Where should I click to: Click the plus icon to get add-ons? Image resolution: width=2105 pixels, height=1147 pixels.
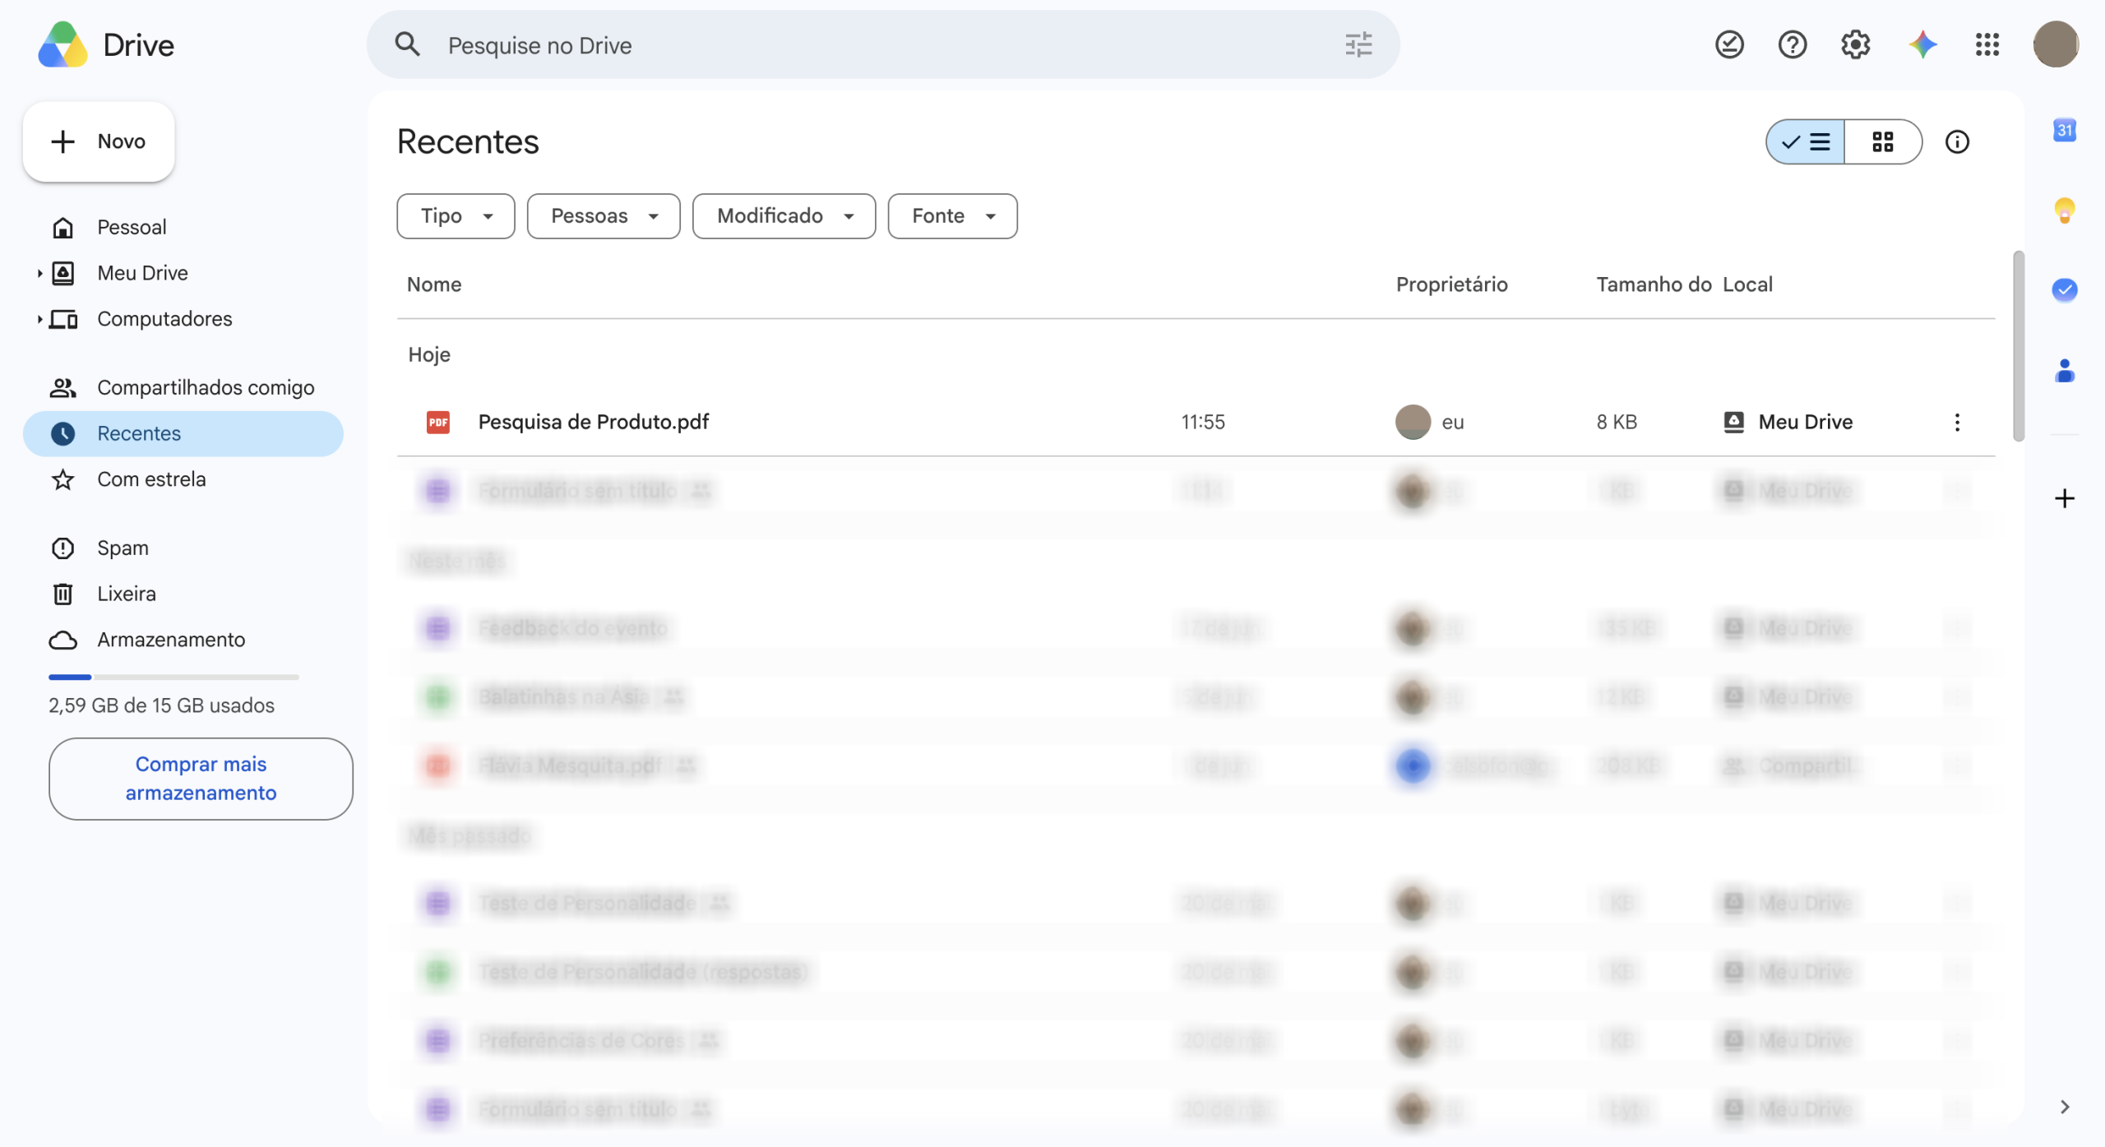click(2065, 498)
